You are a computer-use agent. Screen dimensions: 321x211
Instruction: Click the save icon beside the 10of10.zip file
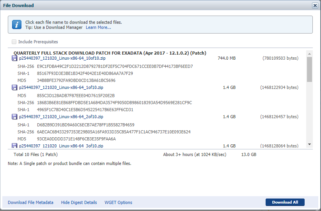pos(14,59)
